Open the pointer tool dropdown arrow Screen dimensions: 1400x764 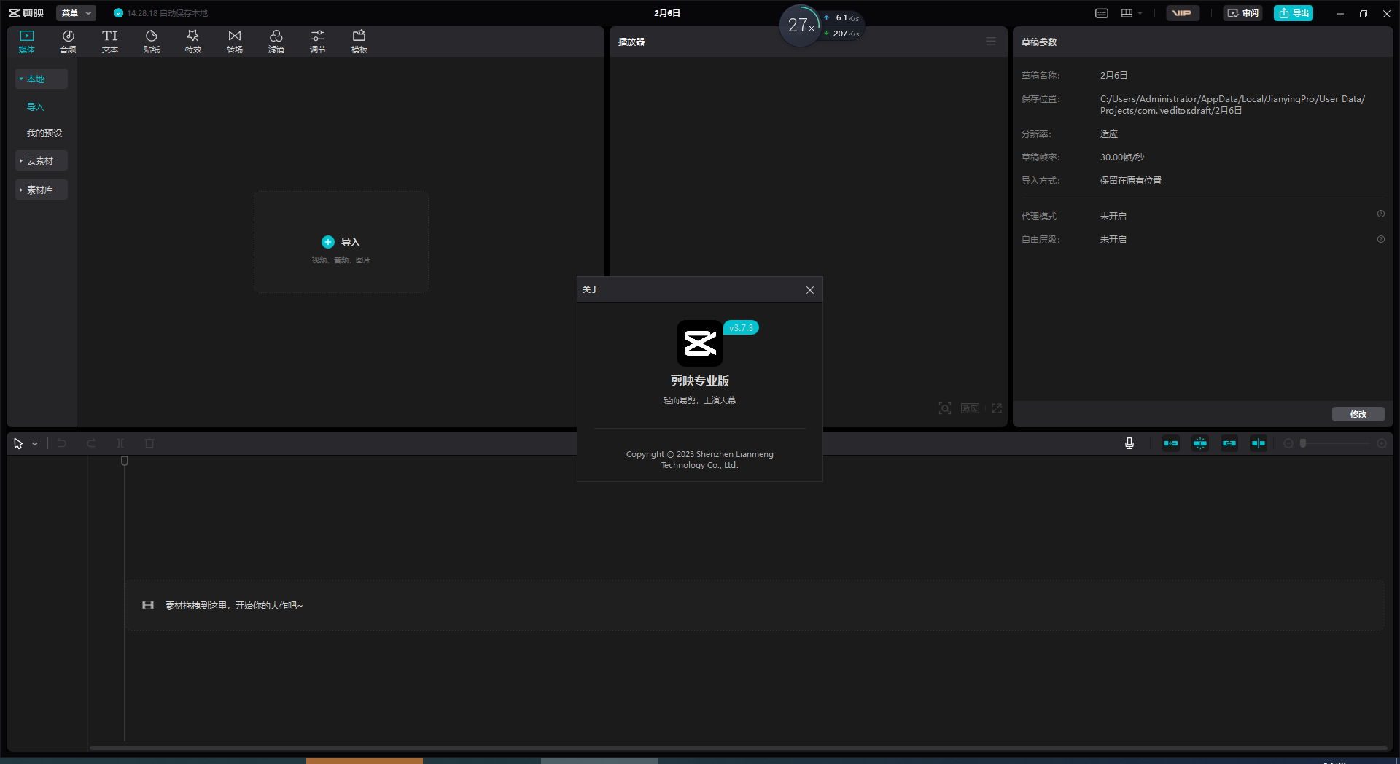pos(35,444)
